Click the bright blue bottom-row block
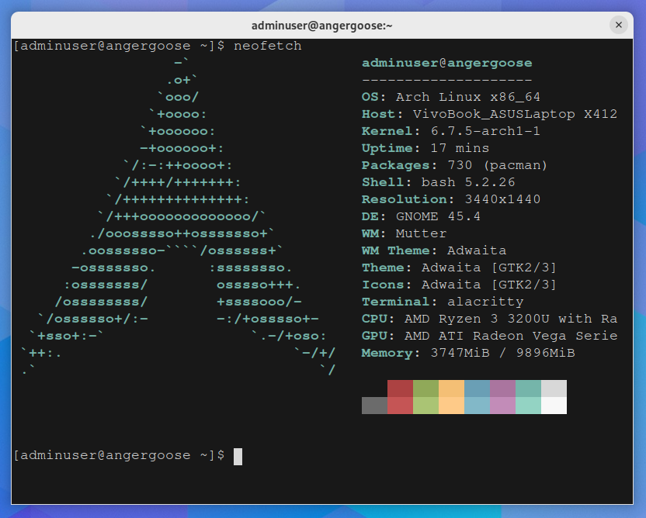This screenshot has width=646, height=518. coord(477,406)
